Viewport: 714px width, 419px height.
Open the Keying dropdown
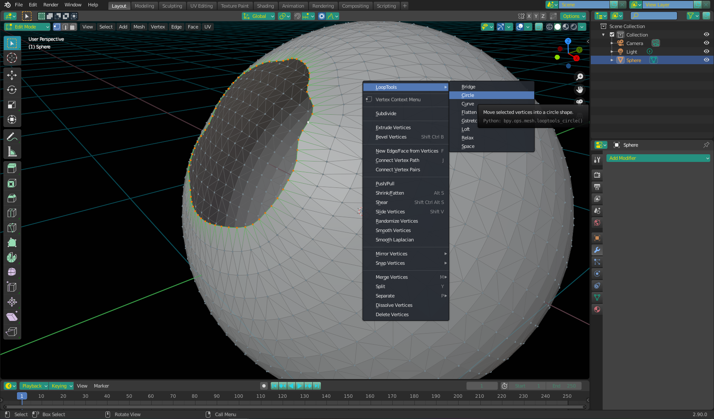coord(62,386)
